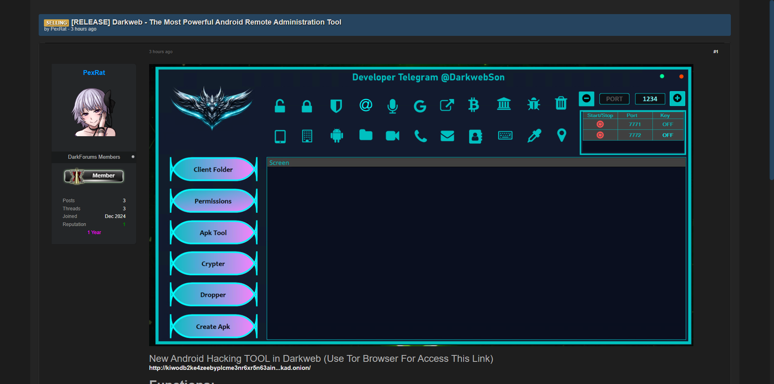Open the Permissions panel button
Viewport: 774px width, 384px height.
(x=213, y=201)
